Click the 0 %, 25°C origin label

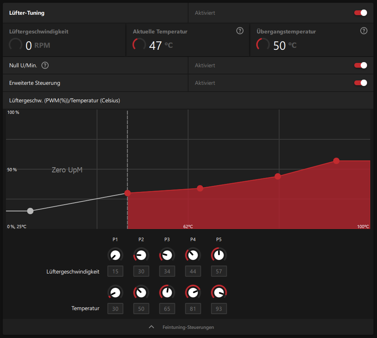(17, 227)
